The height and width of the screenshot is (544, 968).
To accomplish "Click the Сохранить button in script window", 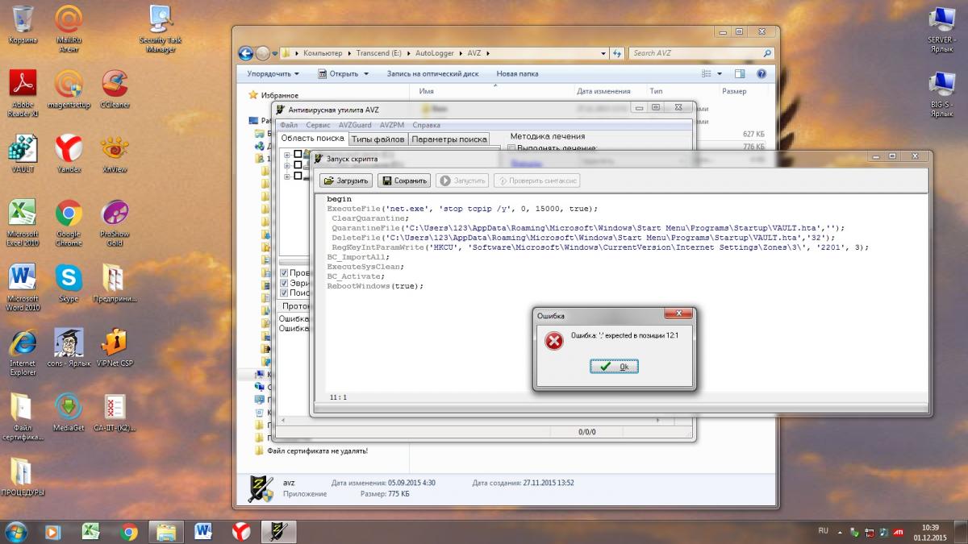I will click(404, 181).
